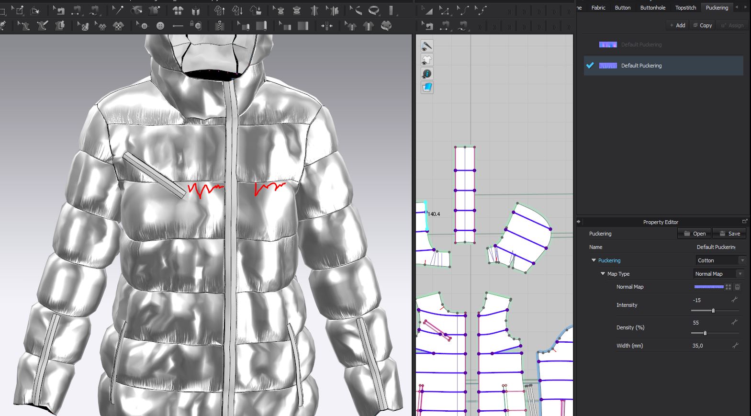This screenshot has height=416, width=751.
Task: Open the Buttonhole tab
Action: click(x=653, y=8)
